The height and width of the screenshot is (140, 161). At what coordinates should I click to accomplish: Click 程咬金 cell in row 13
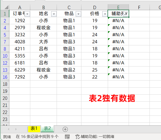43,70
